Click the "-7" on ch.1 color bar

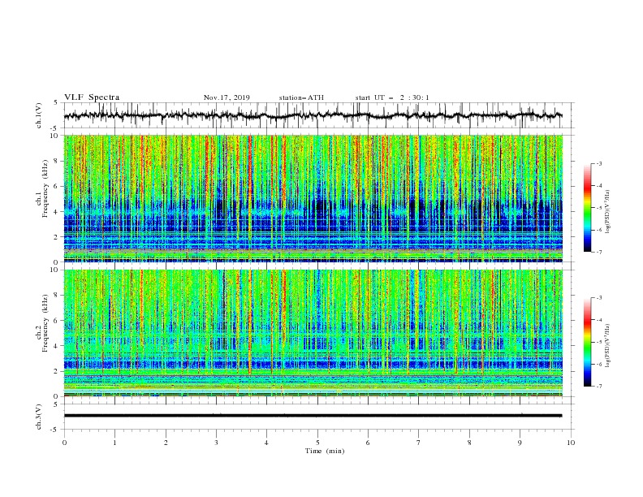(x=598, y=252)
